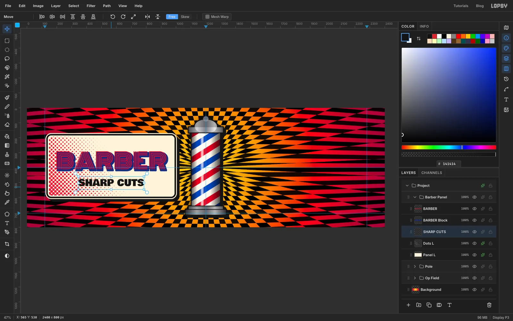Add a new layer with plus icon
Viewport: 513px width, 321px height.
[x=408, y=305]
